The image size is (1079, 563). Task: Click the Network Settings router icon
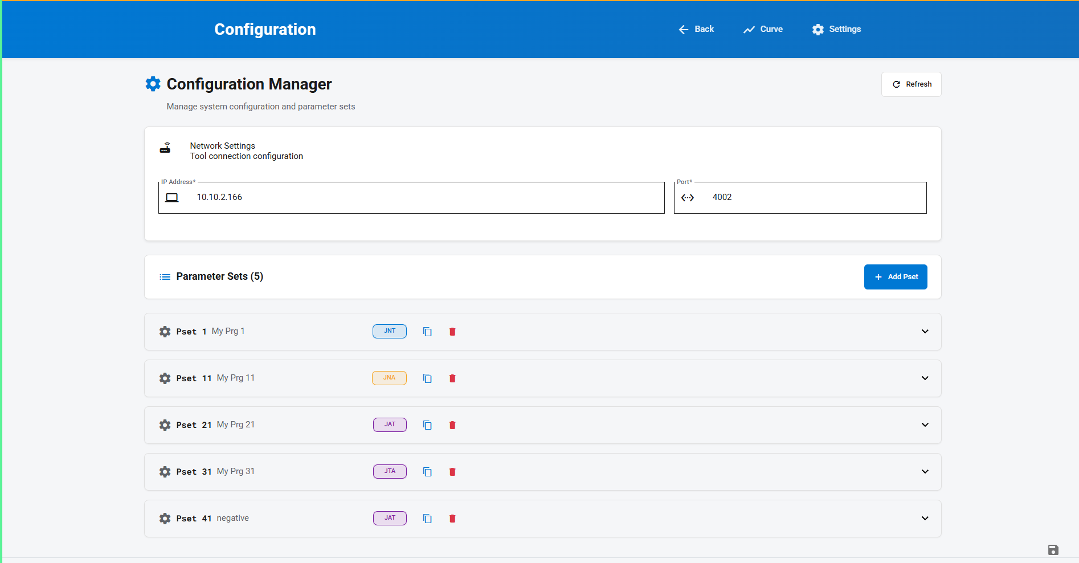point(165,148)
